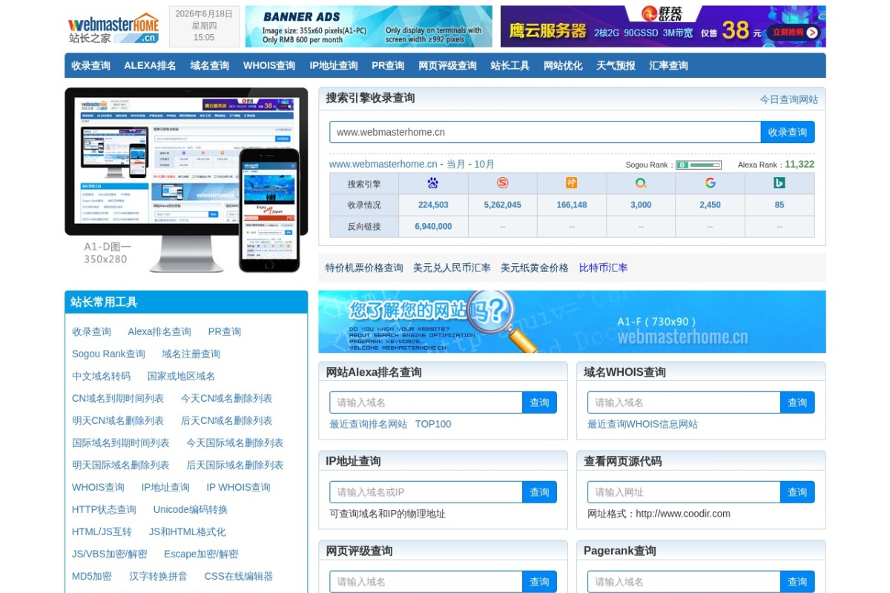This screenshot has width=890, height=593.
Task: Open the 域名注册查询 sidebar link
Action: click(191, 354)
